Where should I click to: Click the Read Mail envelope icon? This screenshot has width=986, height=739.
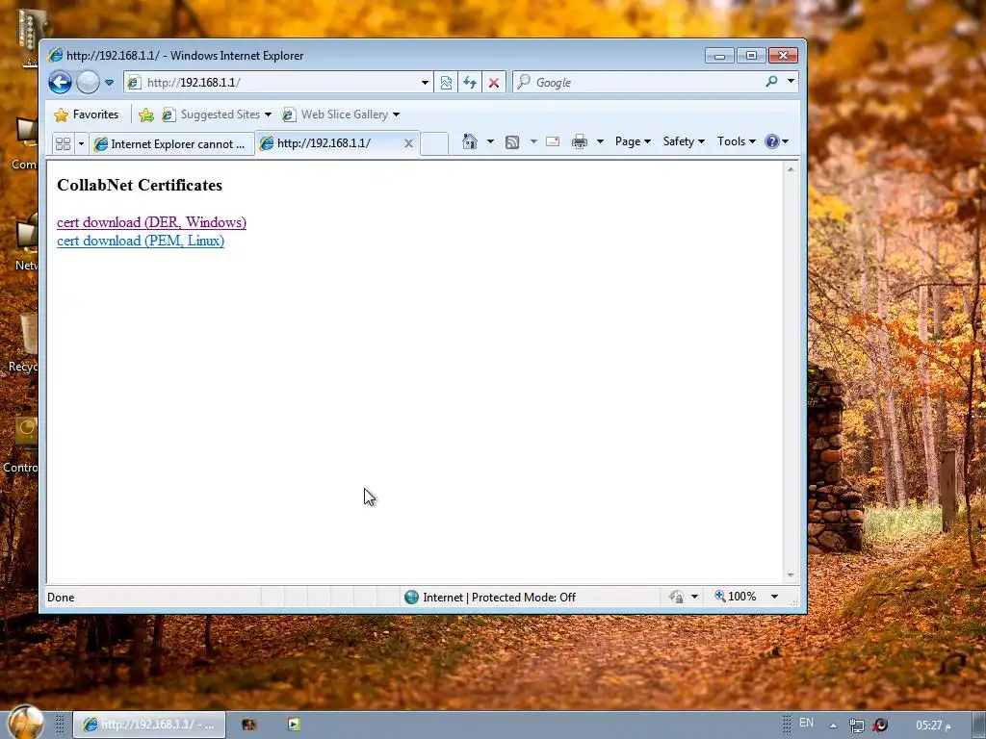(553, 141)
